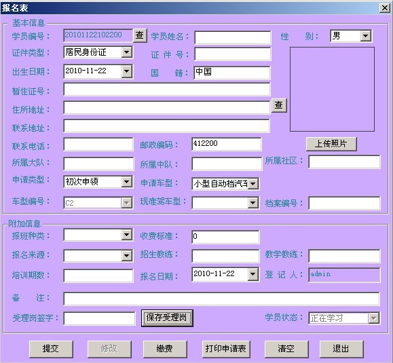
Task: Click into 备注 input field
Action: click(221, 299)
